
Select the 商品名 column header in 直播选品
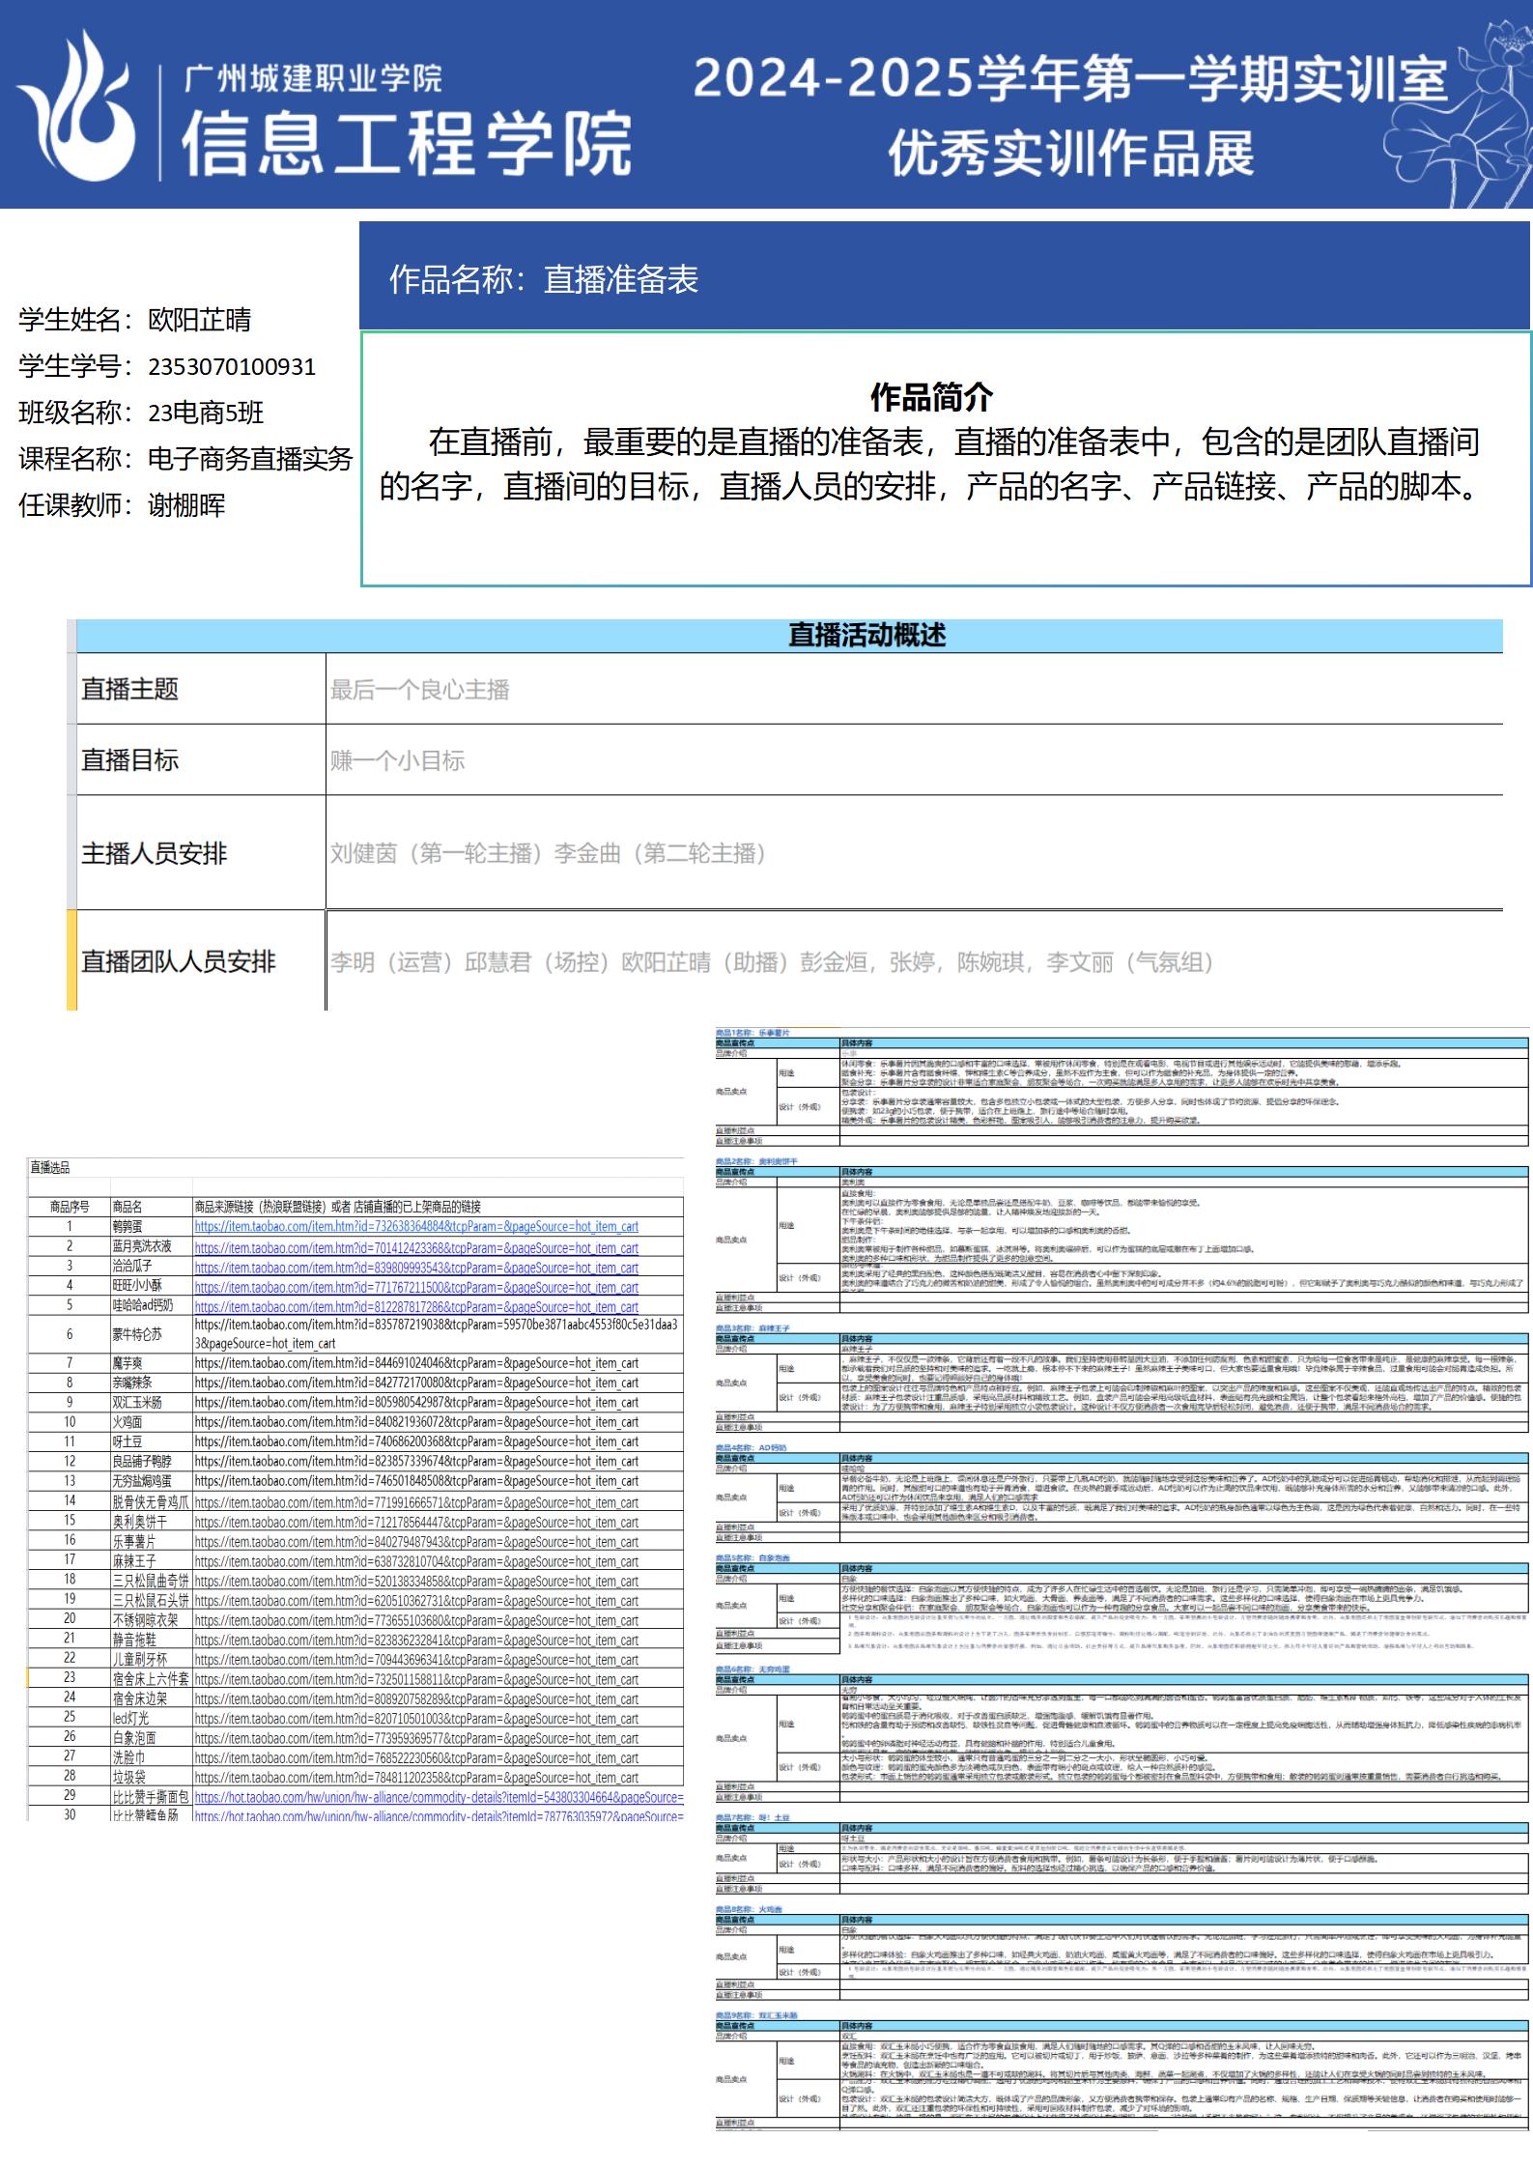point(128,1207)
